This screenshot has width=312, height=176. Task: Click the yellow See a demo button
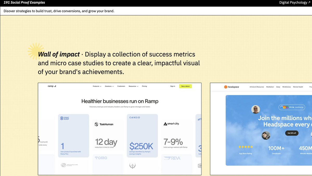tap(186, 86)
